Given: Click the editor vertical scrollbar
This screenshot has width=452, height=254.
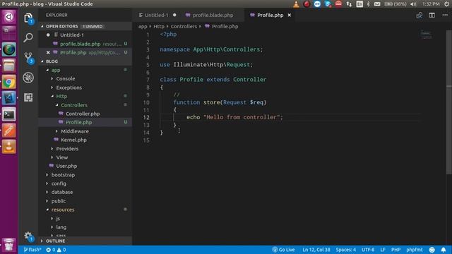Looking at the screenshot, I should click(x=449, y=102).
